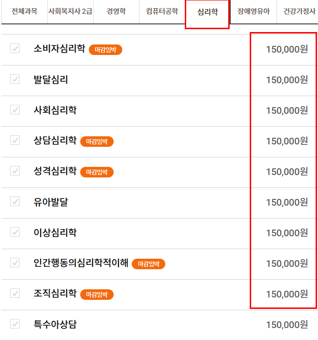Click the 마감임박 badge beside 조직심리학
This screenshot has width=318, height=340.
(x=97, y=295)
